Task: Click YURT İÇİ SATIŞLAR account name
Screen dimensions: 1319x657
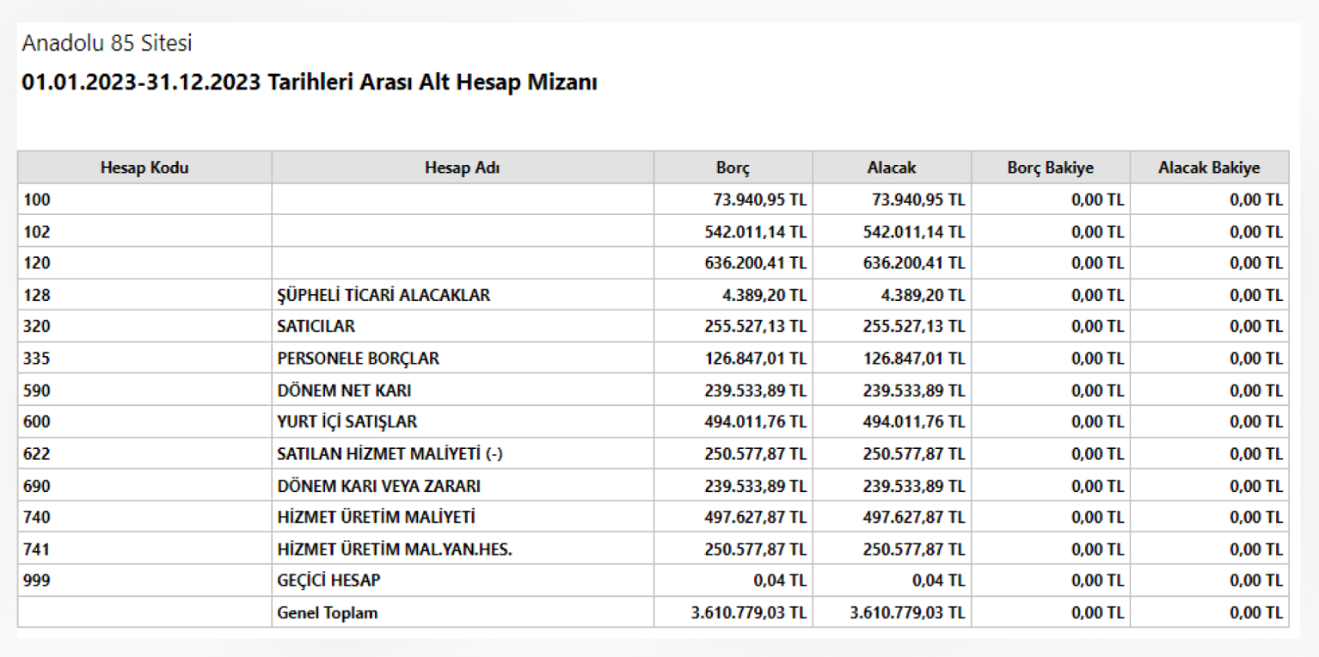Action: tap(347, 422)
